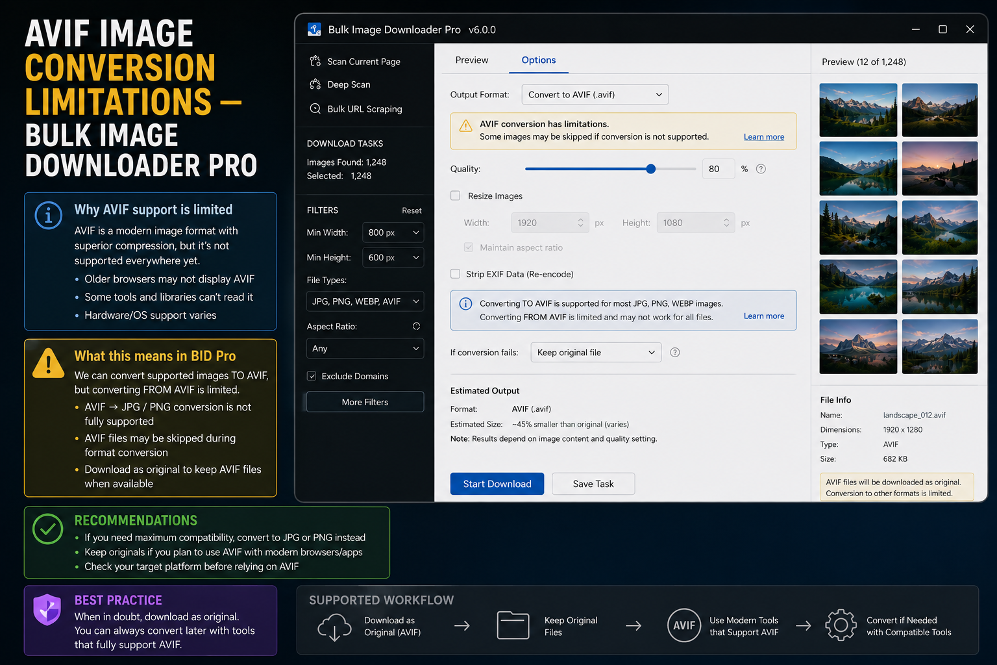Click the file name landscape_012.avif
Image resolution: width=997 pixels, height=665 pixels.
pos(914,415)
